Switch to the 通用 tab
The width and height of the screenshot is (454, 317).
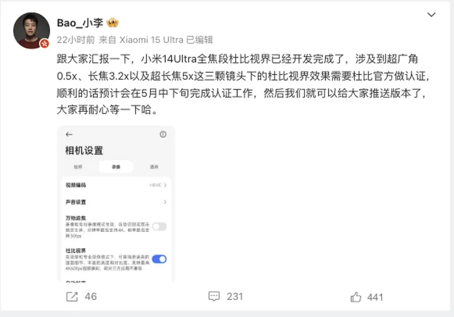click(154, 167)
